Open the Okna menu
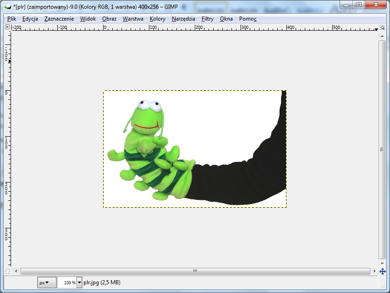This screenshot has height=293, width=390. [x=226, y=19]
